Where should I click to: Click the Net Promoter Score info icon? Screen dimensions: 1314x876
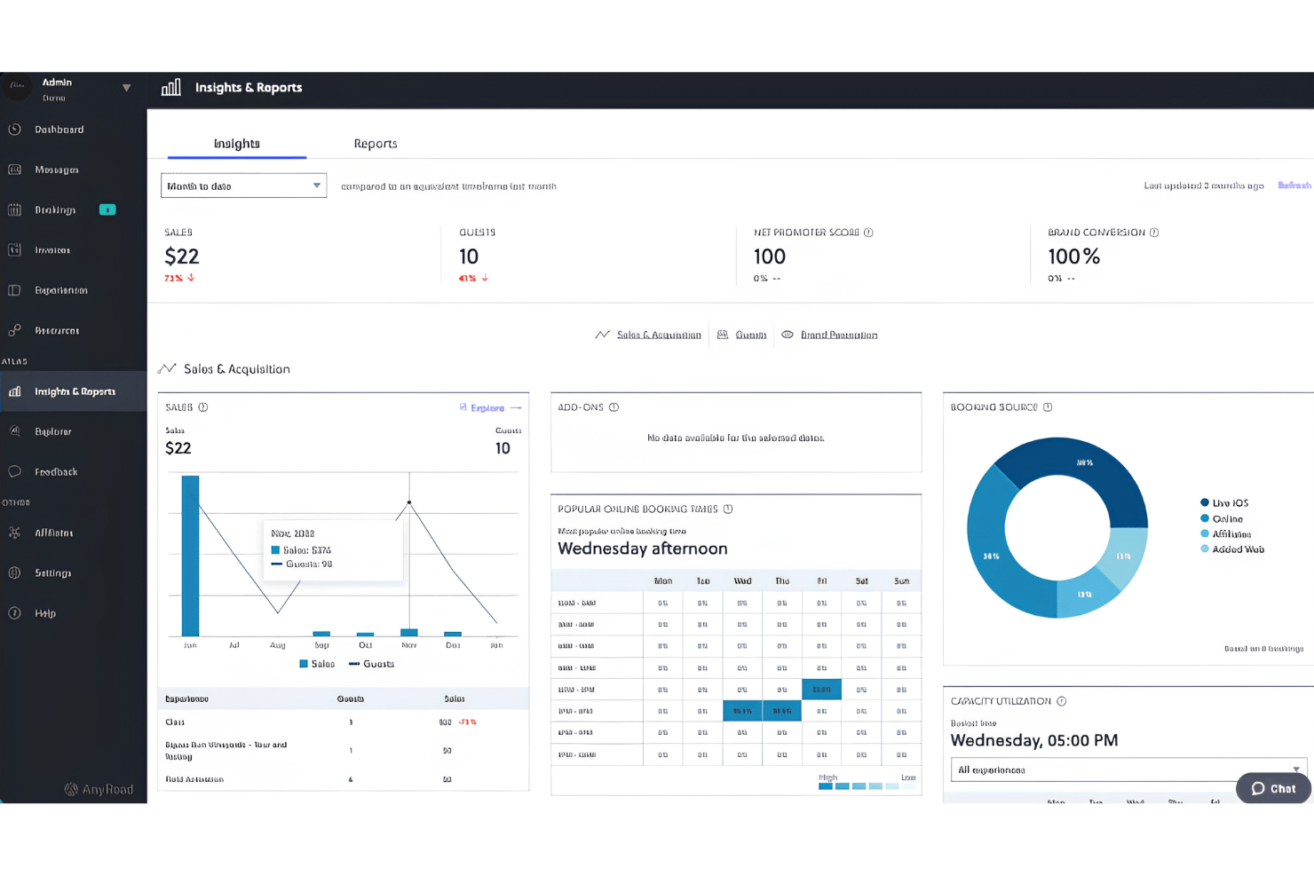click(868, 233)
